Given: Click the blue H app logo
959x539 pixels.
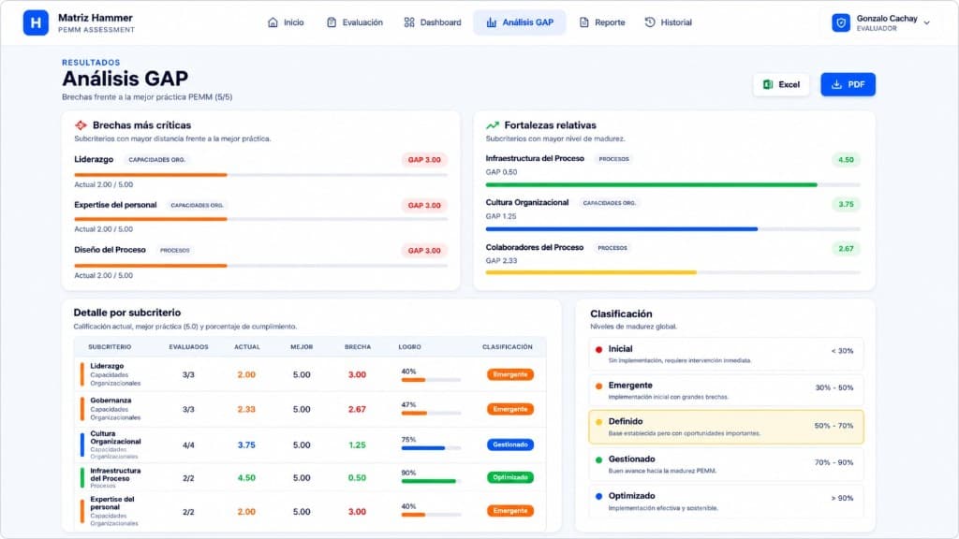Looking at the screenshot, I should point(36,22).
